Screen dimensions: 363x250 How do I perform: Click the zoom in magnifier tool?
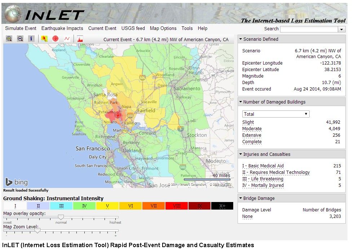point(9,39)
